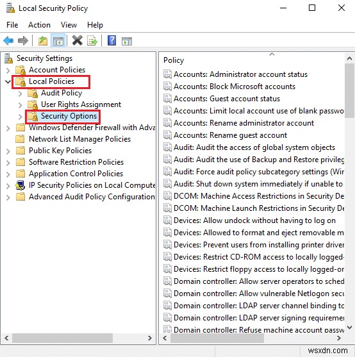The width and height of the screenshot is (355, 357).
Task: Click the policy pane horizontal scroll right arrow
Action: click(339, 338)
